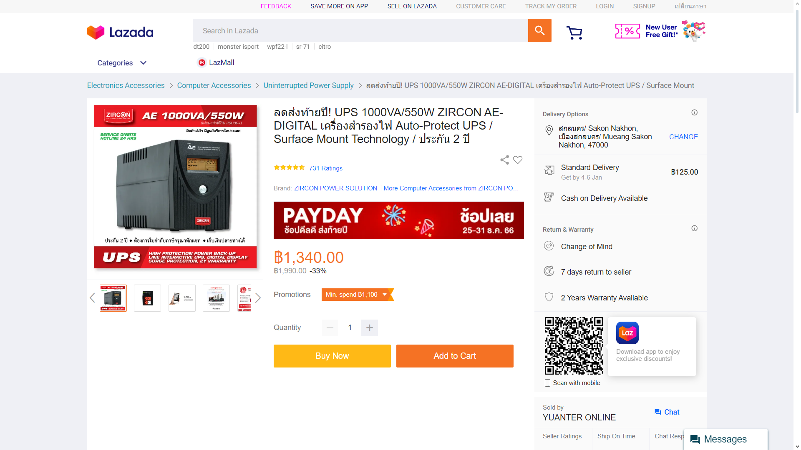Click Delivery Options info icon

coord(695,112)
